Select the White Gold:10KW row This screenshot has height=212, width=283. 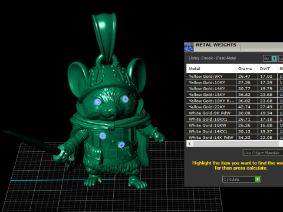tap(235, 125)
